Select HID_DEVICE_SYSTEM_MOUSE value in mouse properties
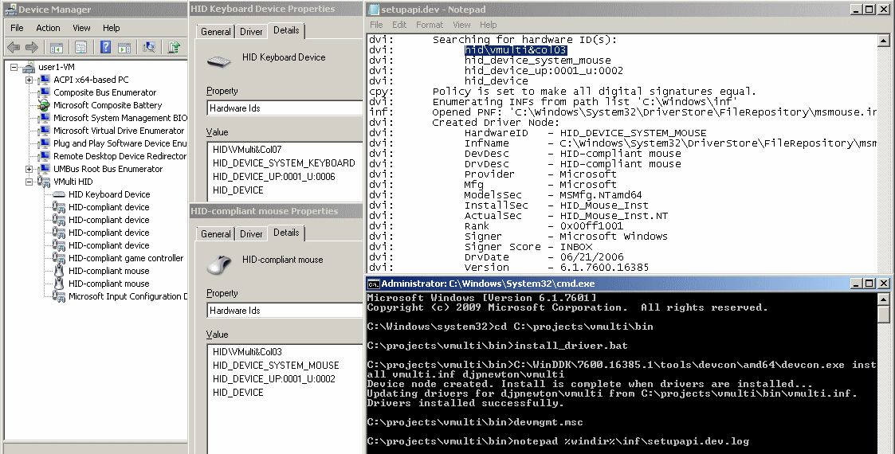The width and height of the screenshot is (895, 454). (x=276, y=366)
